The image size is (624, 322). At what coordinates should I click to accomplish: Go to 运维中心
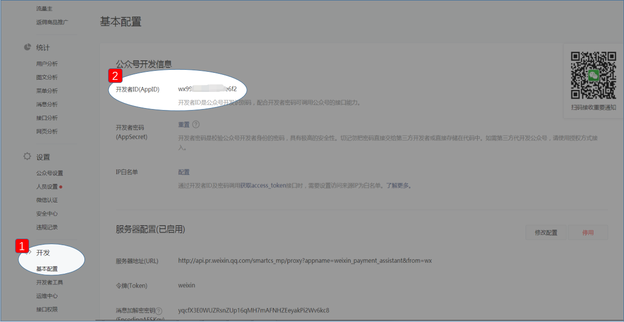tap(47, 296)
